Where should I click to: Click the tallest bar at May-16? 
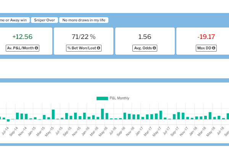click(x=103, y=114)
